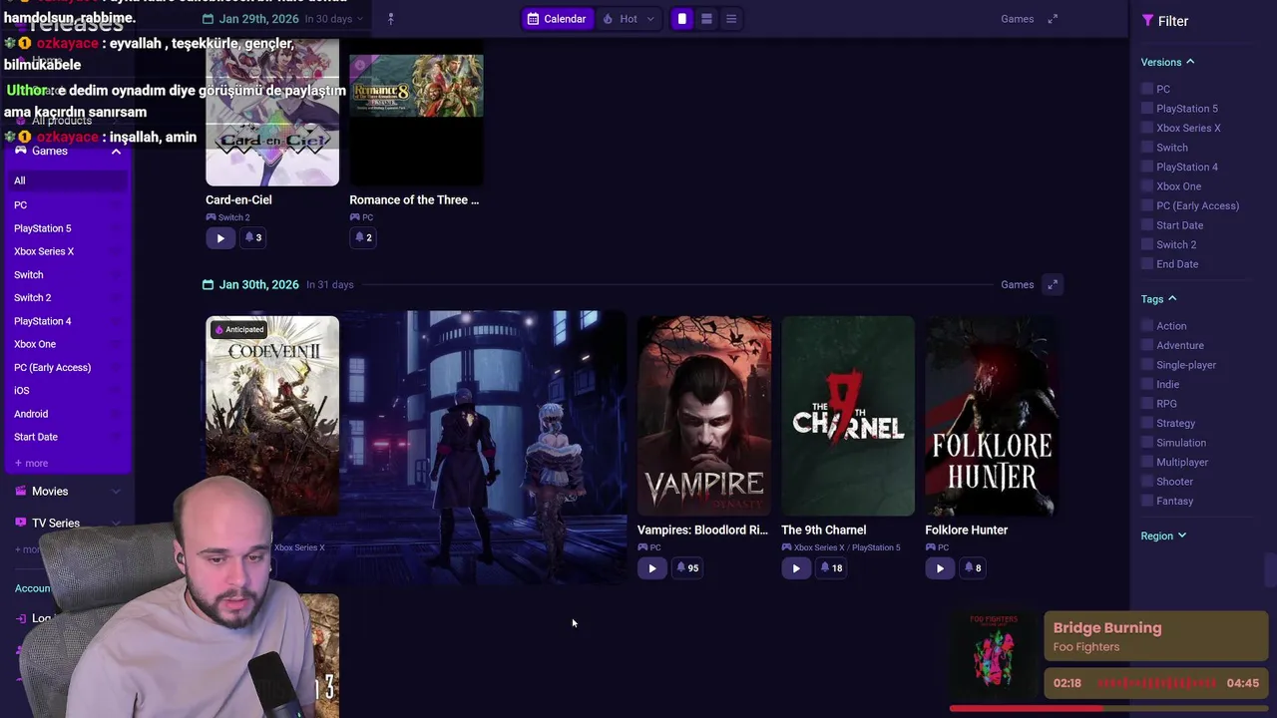Follow Folklore Hunter bell with 8
This screenshot has width=1277, height=718.
(972, 568)
